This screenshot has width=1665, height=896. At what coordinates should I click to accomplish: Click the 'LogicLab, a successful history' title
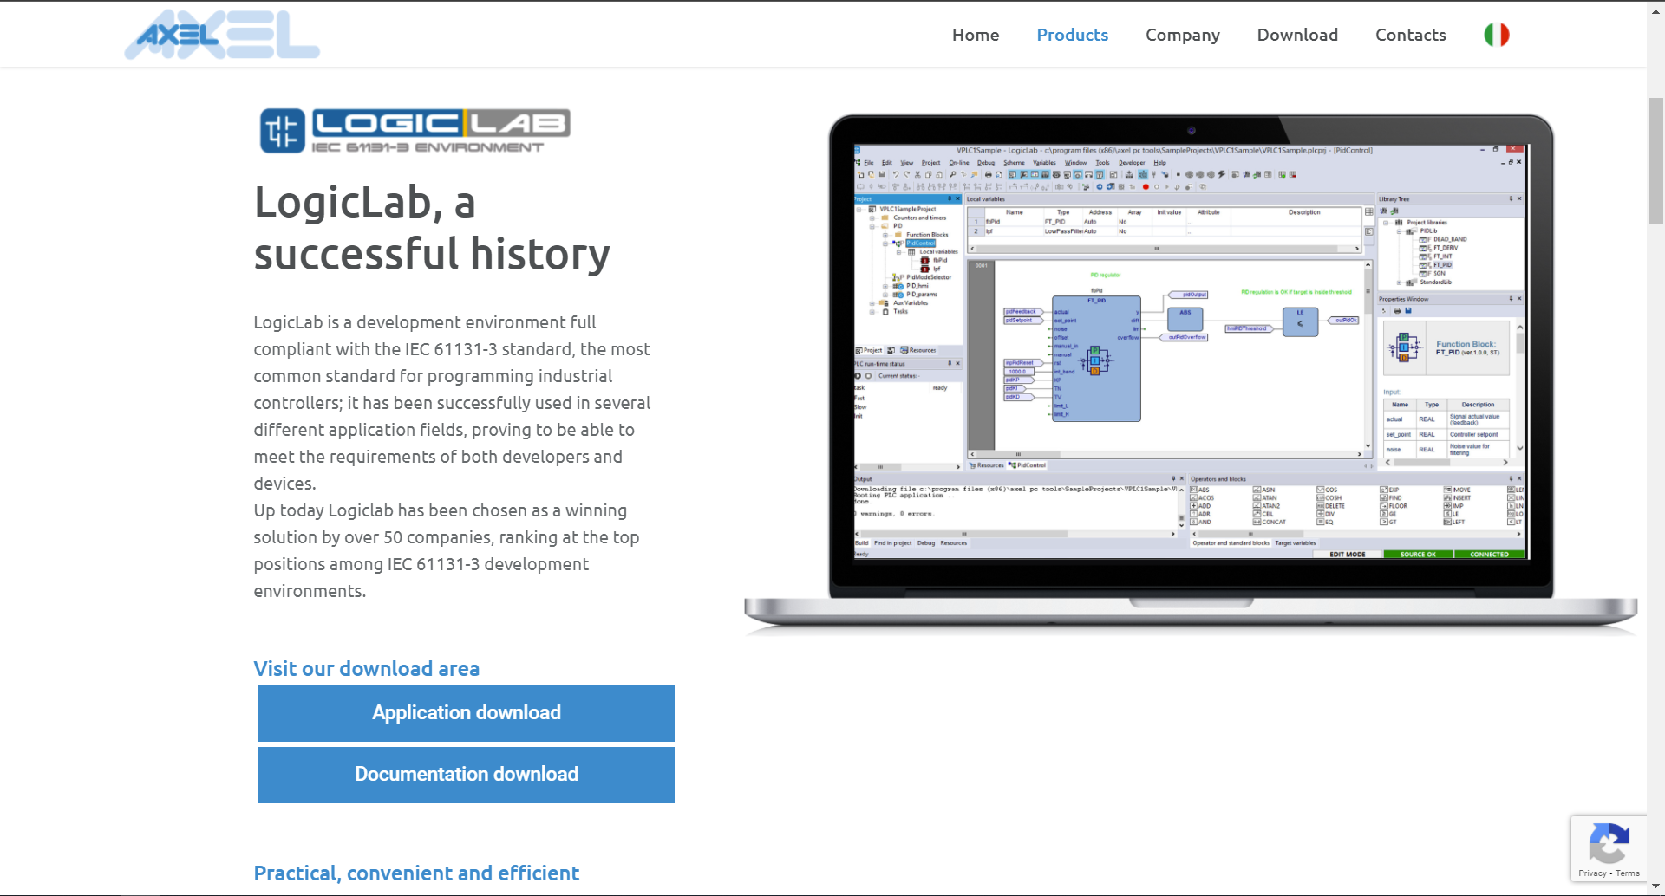[432, 228]
